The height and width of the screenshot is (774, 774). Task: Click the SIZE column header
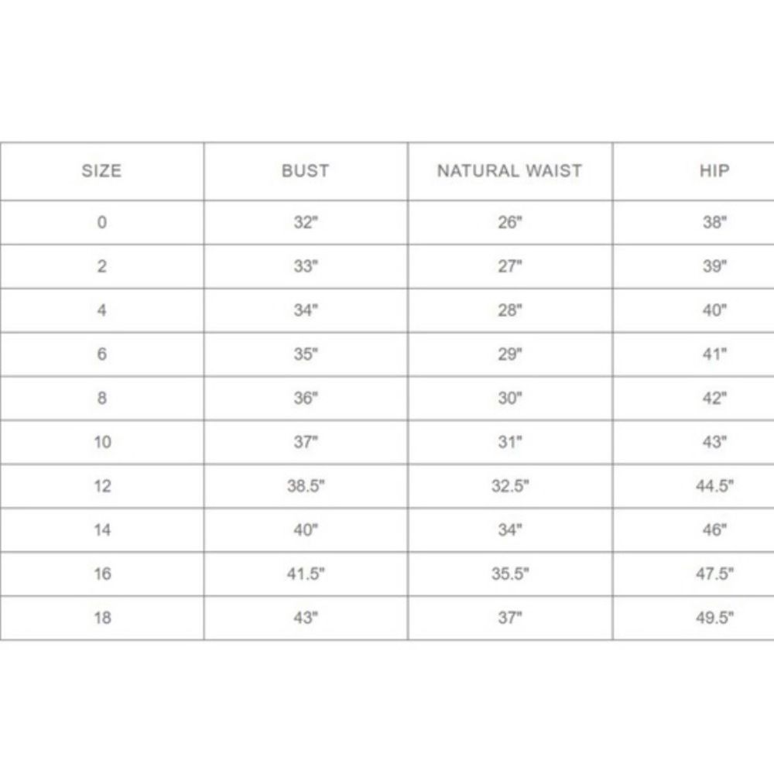(x=101, y=171)
